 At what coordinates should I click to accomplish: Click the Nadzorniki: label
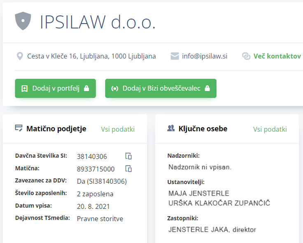[x=183, y=156]
